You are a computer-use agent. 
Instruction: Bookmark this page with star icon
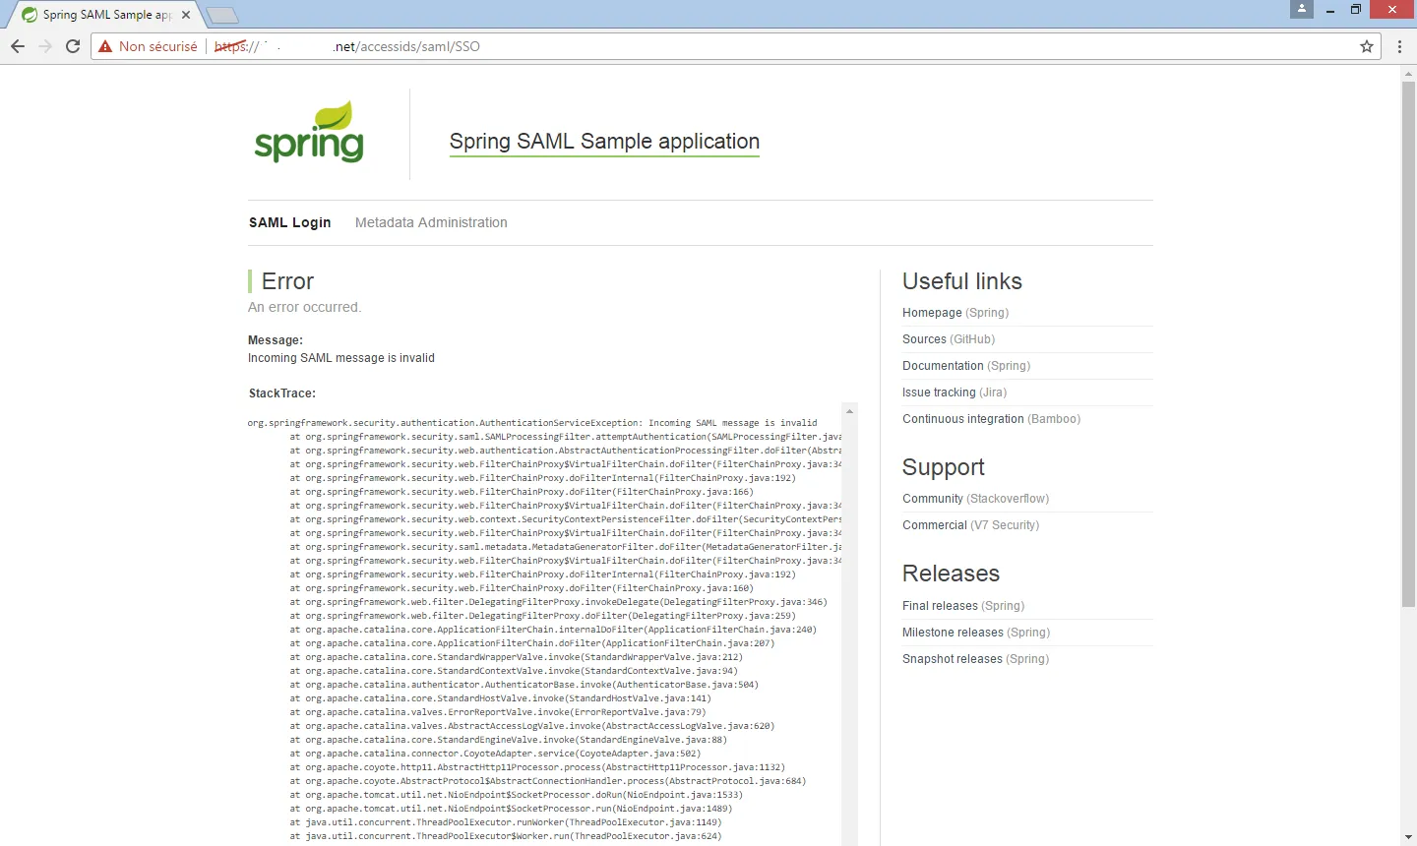(x=1367, y=46)
